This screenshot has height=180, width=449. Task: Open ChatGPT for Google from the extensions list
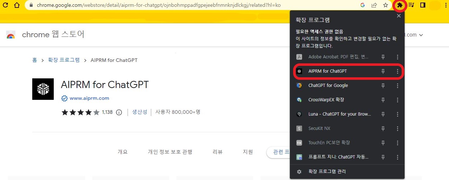(x=328, y=86)
